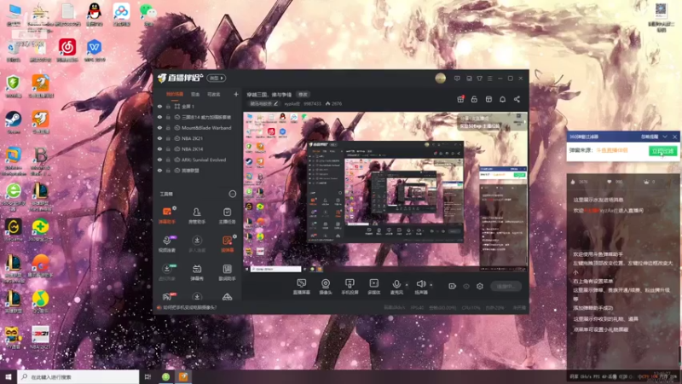Add 摄像头 camera source

[326, 287]
